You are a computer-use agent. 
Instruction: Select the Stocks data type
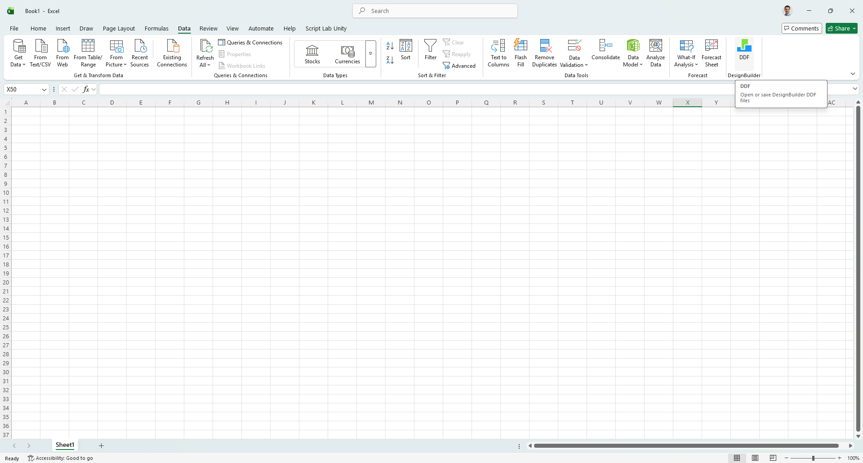[312, 54]
